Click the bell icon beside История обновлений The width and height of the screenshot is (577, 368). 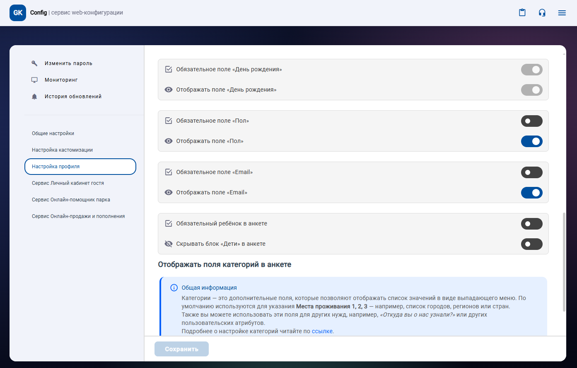tap(34, 97)
